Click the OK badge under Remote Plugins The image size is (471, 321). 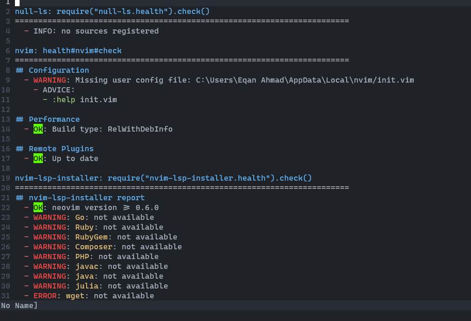click(x=37, y=158)
